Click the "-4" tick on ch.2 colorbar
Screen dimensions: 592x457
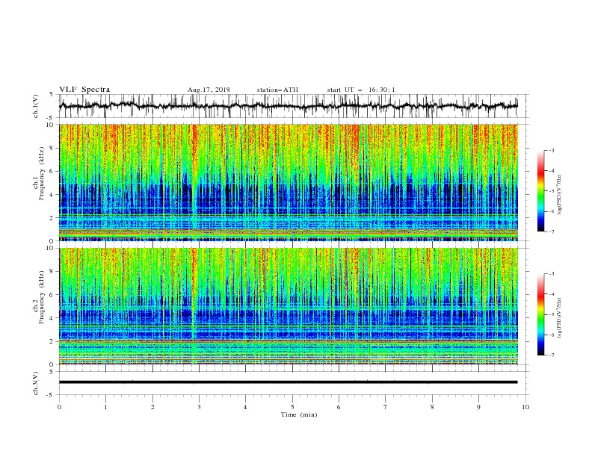pyautogui.click(x=552, y=294)
